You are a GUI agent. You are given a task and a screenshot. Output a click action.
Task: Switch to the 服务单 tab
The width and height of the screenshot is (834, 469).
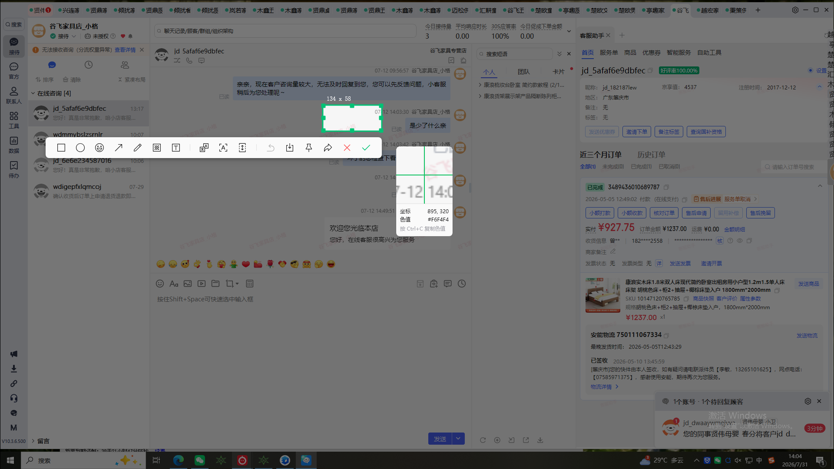click(609, 53)
